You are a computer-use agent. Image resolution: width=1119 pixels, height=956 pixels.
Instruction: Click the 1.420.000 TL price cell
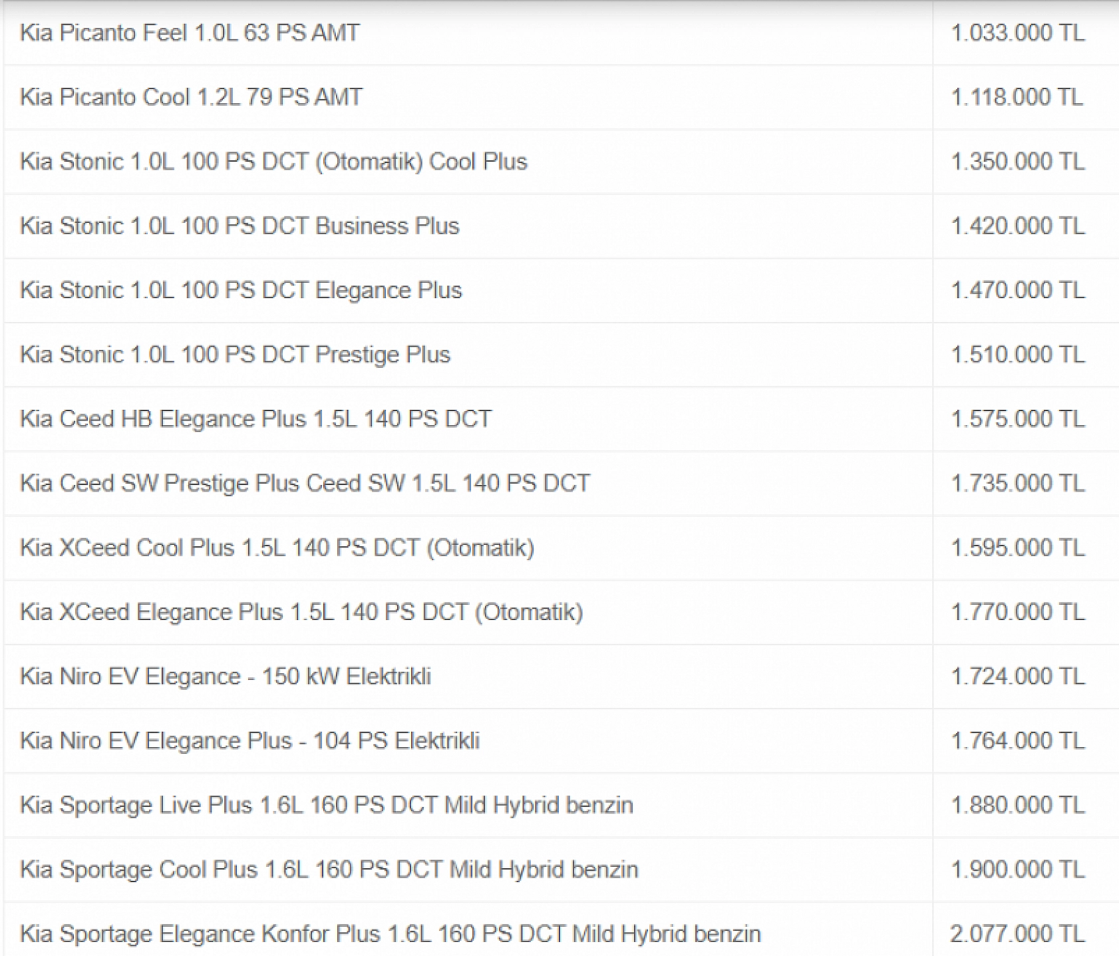1017,226
